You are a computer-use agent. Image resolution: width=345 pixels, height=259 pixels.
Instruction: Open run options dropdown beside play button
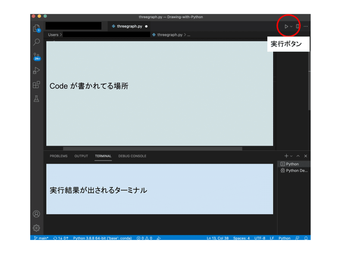point(292,26)
